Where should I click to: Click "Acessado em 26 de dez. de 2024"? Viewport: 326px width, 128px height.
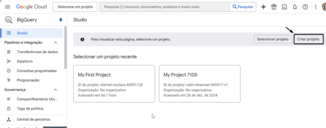(190, 95)
